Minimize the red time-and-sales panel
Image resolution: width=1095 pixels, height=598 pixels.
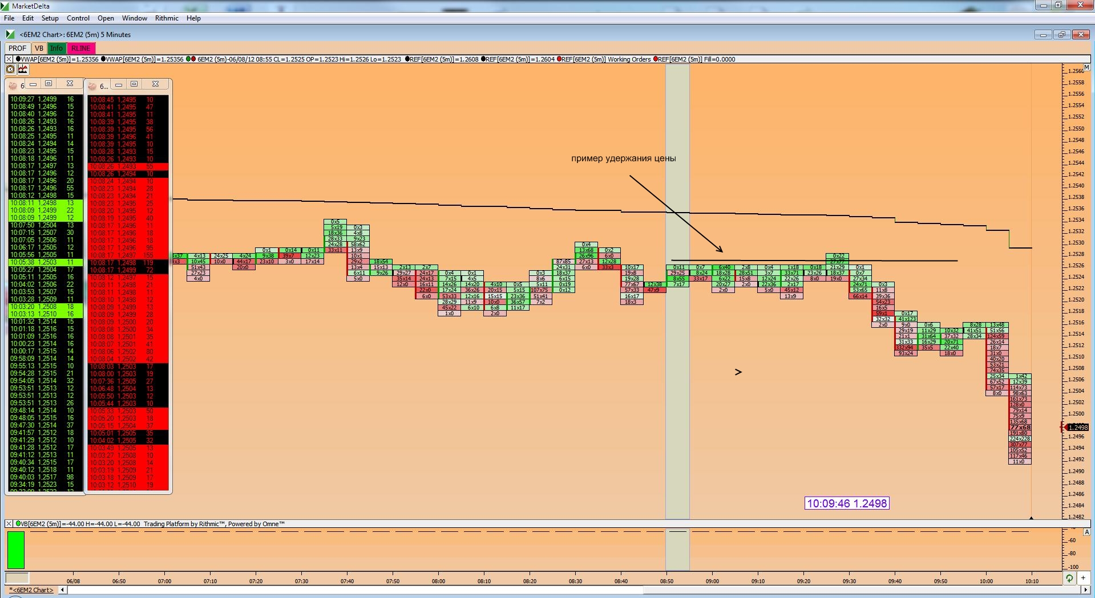(119, 84)
